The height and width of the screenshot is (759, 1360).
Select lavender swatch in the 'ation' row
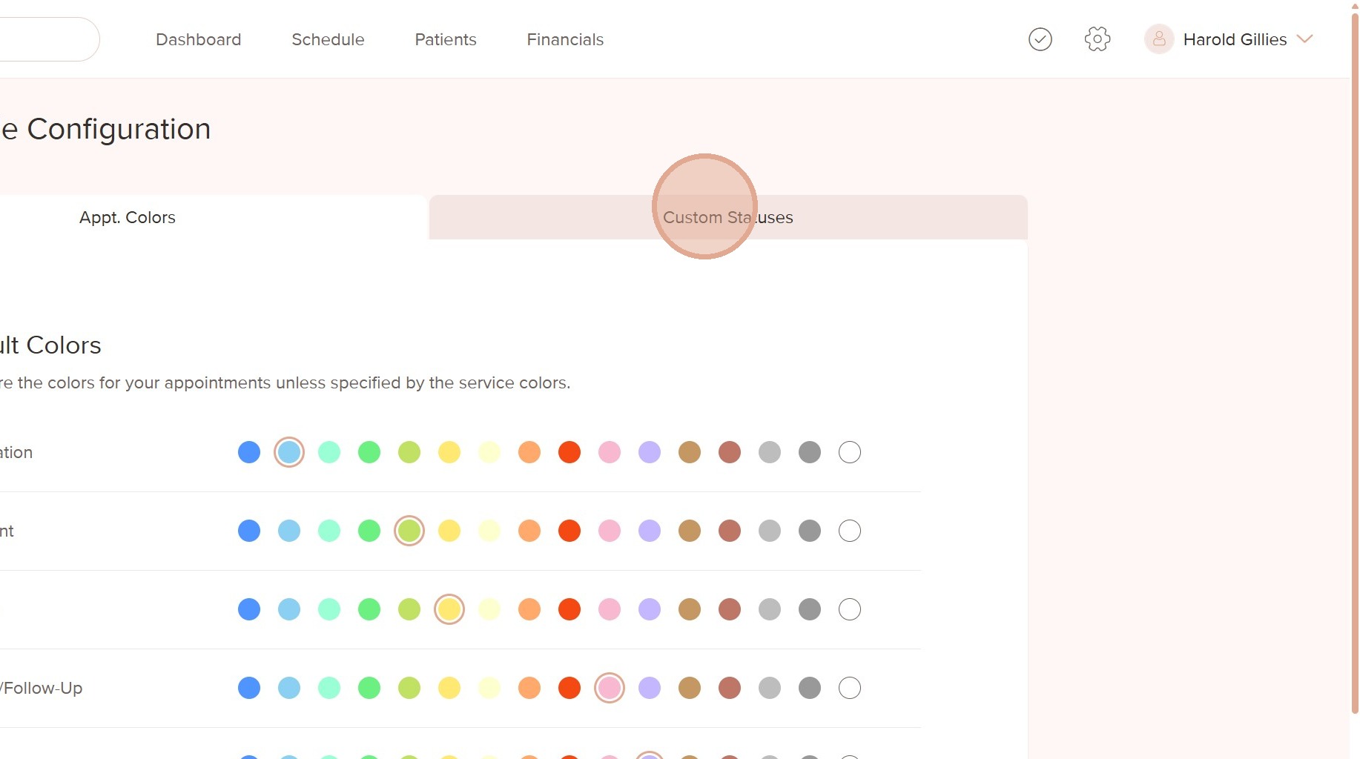point(650,452)
